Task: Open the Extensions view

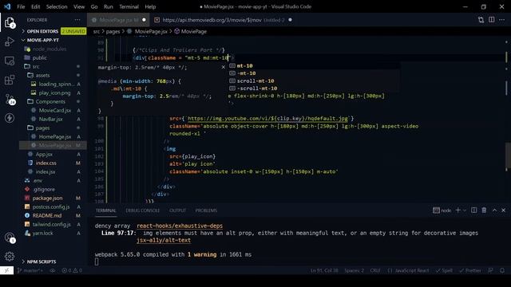Action: tap(10, 80)
